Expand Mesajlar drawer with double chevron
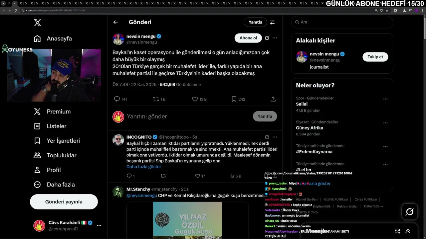This screenshot has width=426, height=239. pos(408,231)
